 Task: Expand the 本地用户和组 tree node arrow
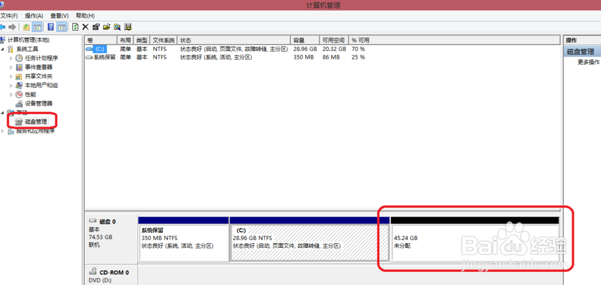point(11,85)
